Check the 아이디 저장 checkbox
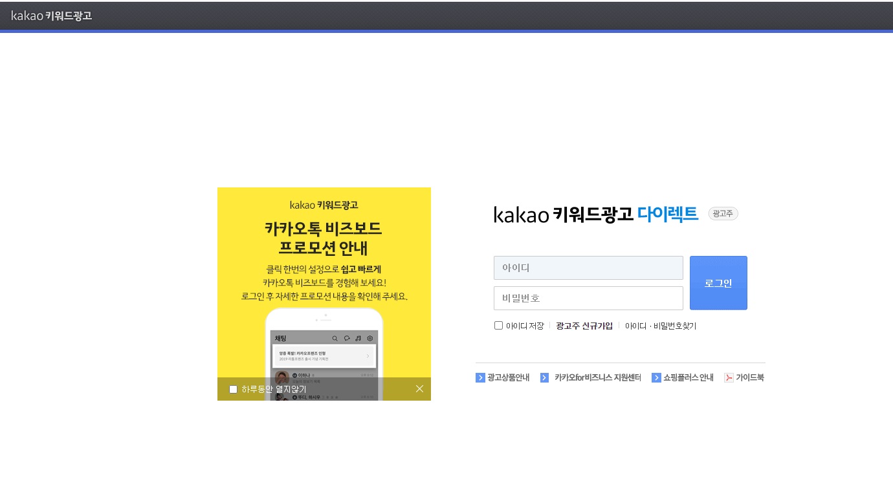Viewport: 893px width, 484px height. [498, 326]
